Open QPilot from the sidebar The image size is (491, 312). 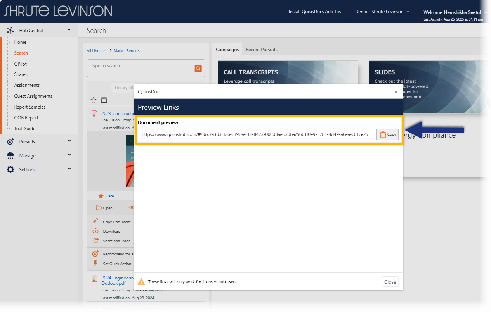pos(21,64)
